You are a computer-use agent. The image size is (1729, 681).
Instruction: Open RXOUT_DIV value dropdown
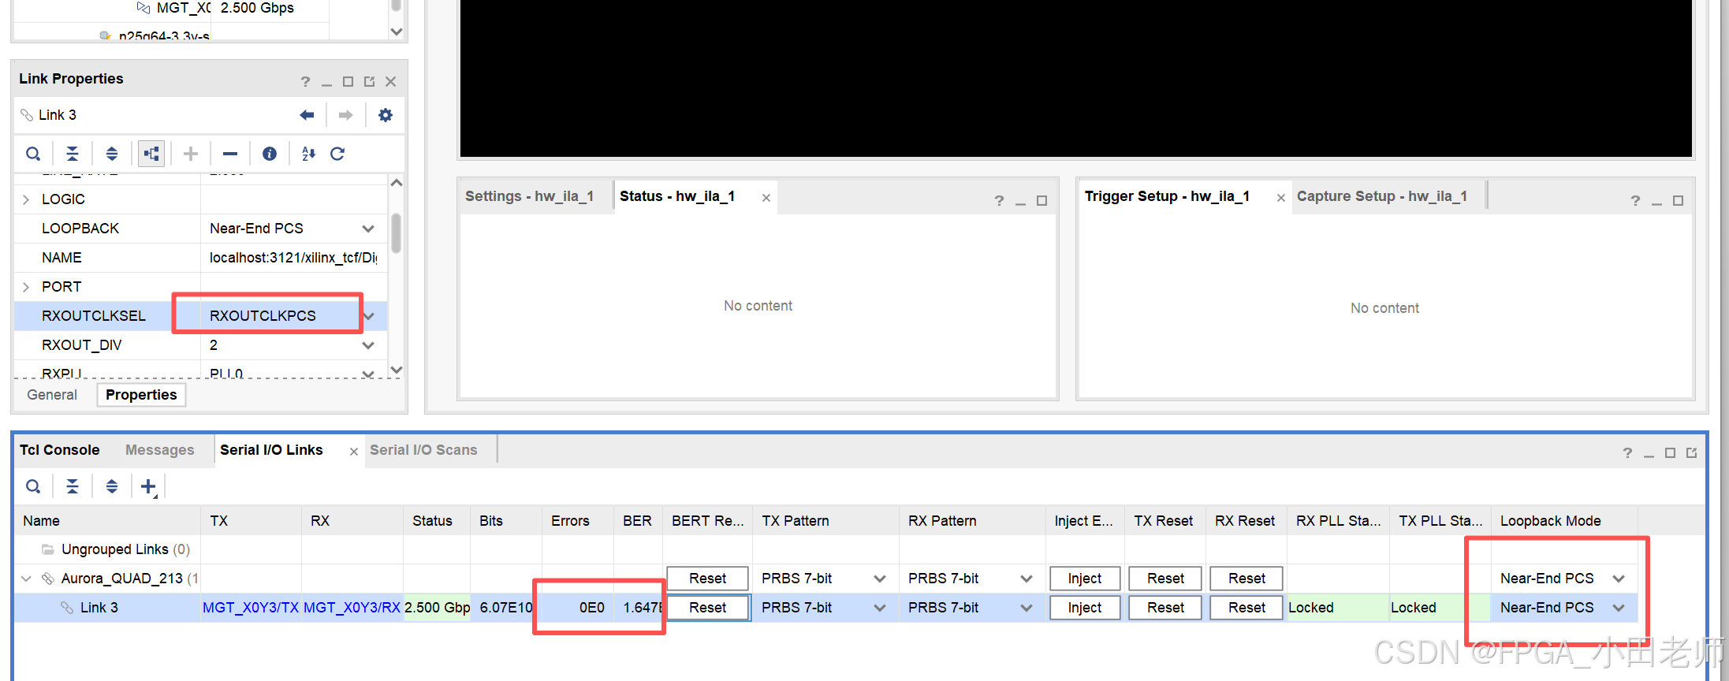coord(368,345)
